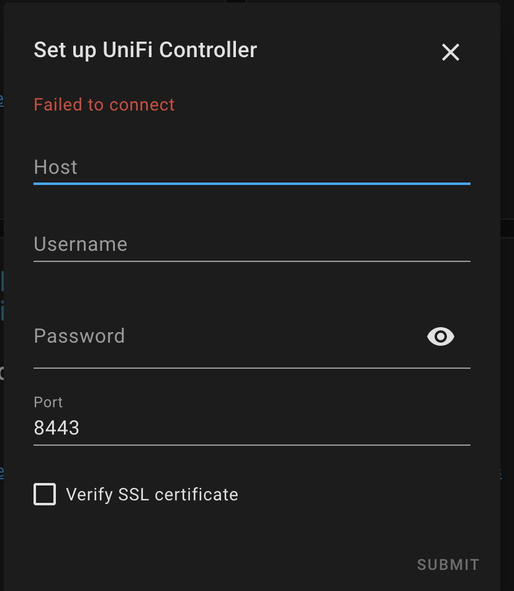Screen dimensions: 514x591
Task: Click the SUBMIT button
Action: pyautogui.click(x=447, y=564)
